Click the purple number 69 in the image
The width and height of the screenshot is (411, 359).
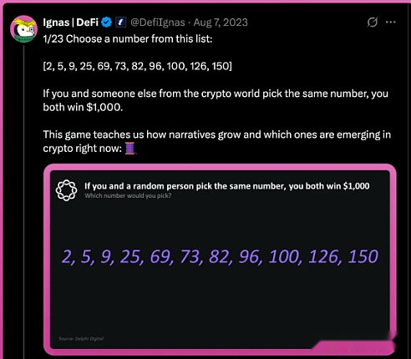tap(160, 256)
